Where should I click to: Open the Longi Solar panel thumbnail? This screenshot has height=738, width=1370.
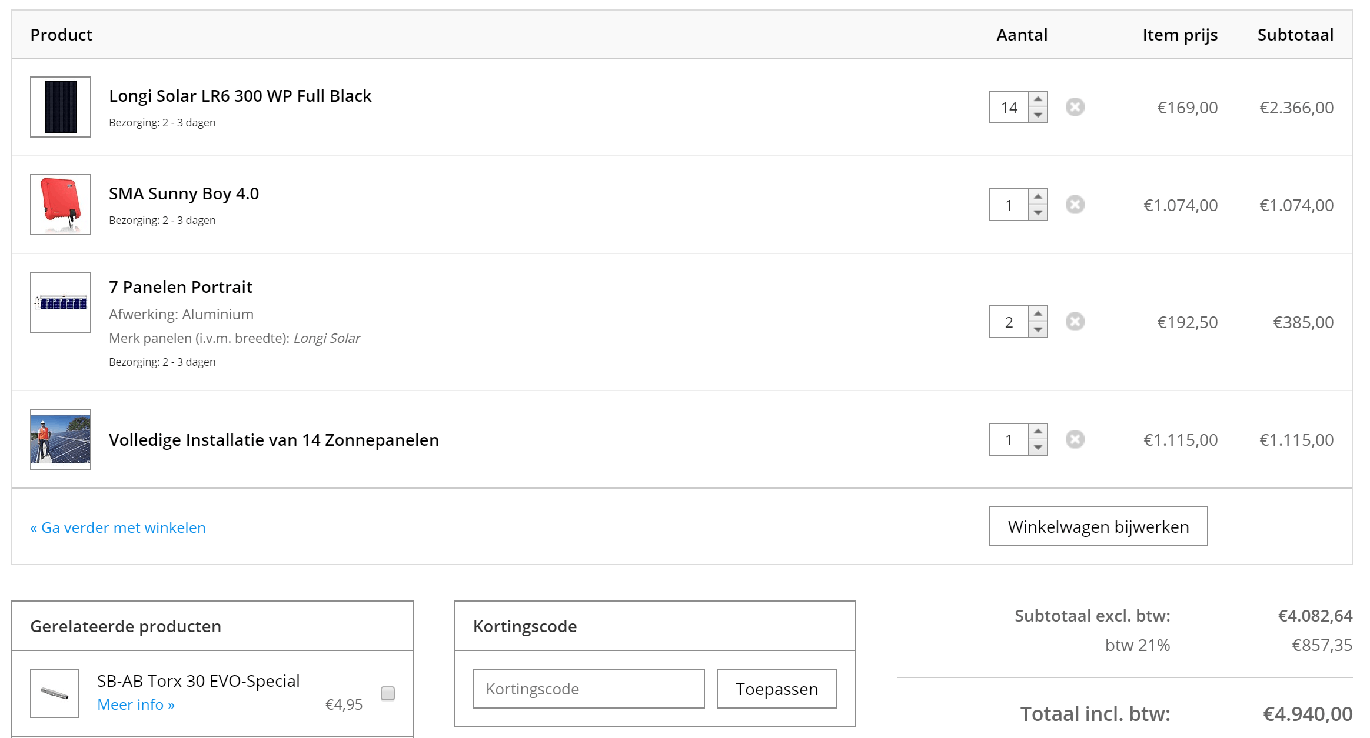click(x=61, y=107)
